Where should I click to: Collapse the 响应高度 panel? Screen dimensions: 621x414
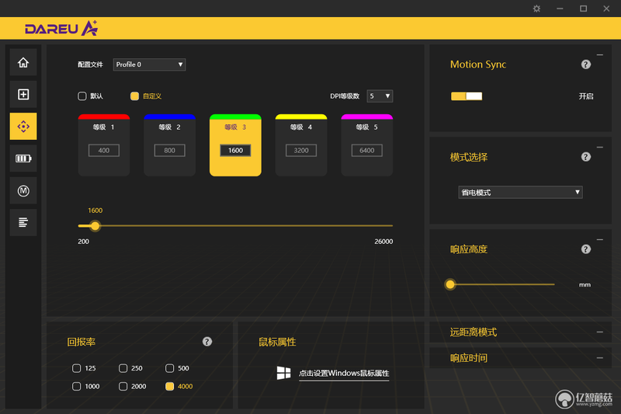click(x=599, y=240)
